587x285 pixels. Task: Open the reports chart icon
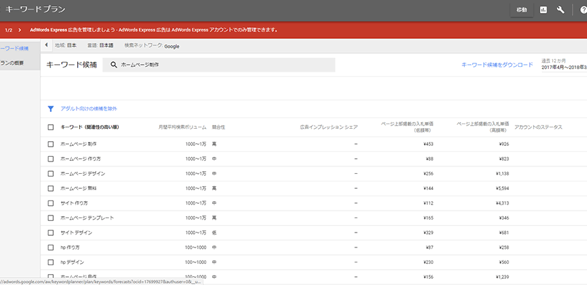(543, 10)
